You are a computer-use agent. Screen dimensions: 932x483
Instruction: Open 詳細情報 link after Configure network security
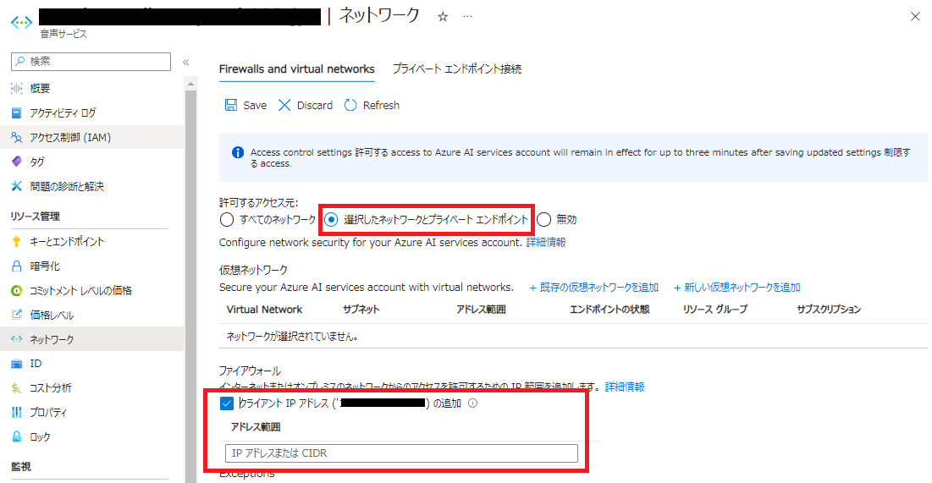click(546, 243)
